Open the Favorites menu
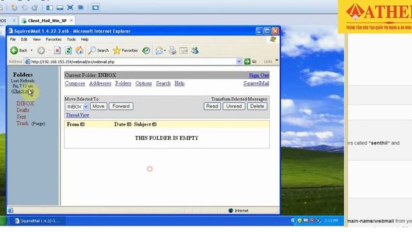Image resolution: width=412 pixels, height=232 pixels. pos(53,39)
